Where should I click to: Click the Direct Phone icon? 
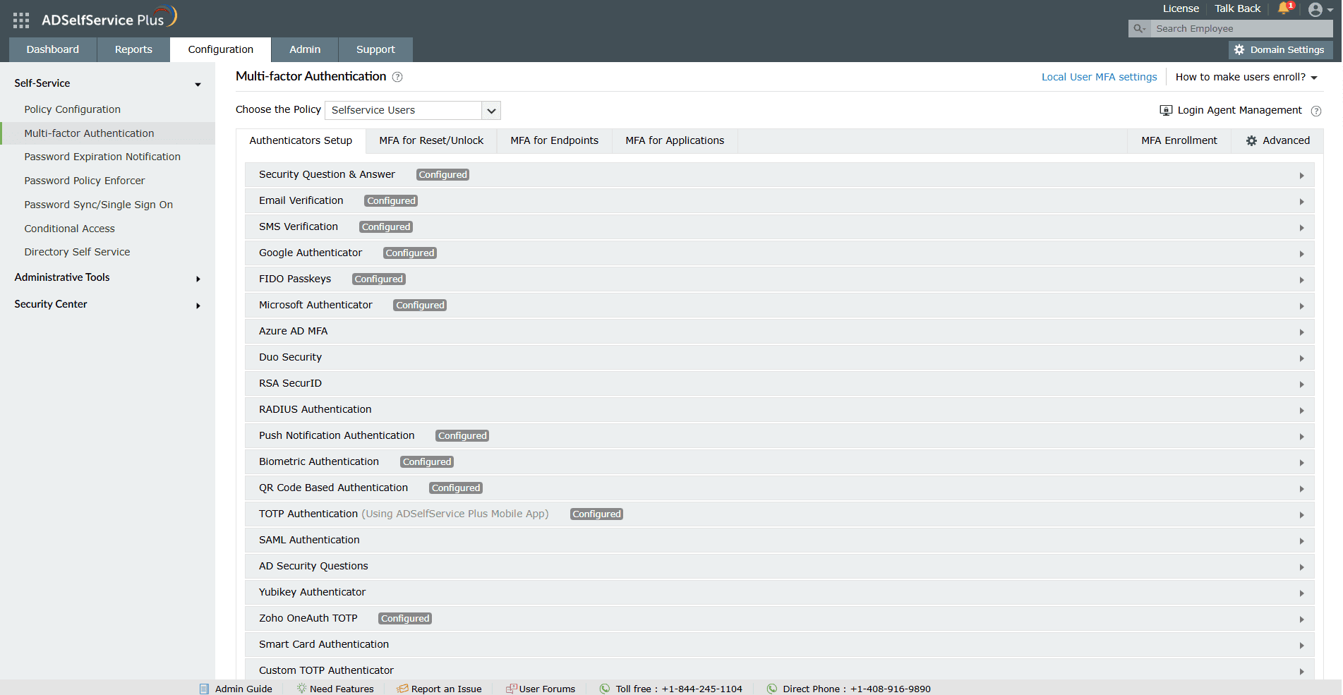click(772, 689)
